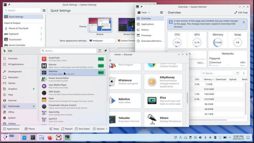Launch Kwave Sound Editor
Viewport: 254px width, 143px height.
pos(73,79)
